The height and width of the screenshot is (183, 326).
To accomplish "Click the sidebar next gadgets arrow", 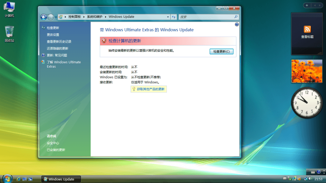I will [320, 5].
